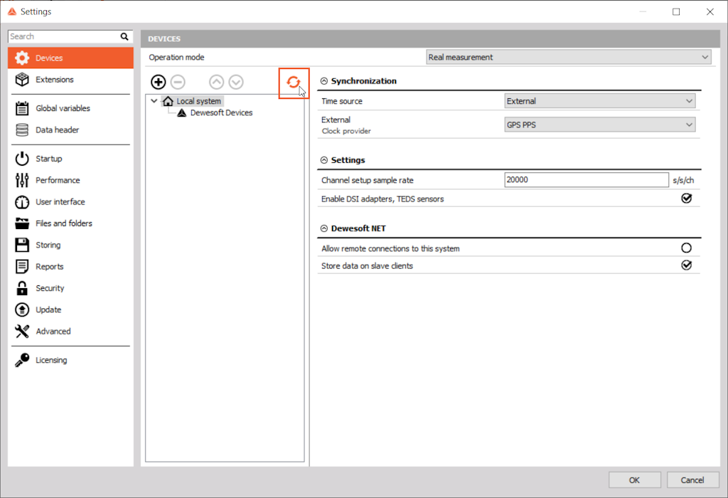Viewport: 728px width, 498px height.
Task: Click the remove device minus icon
Action: click(x=178, y=83)
